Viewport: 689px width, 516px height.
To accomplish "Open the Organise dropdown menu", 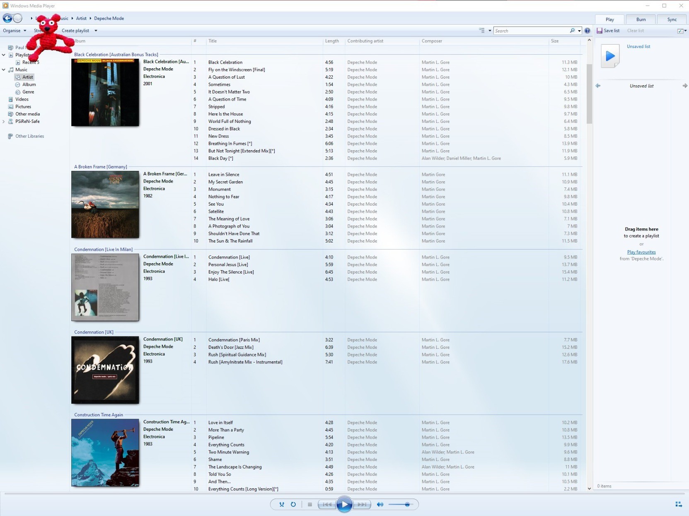I will [x=15, y=31].
